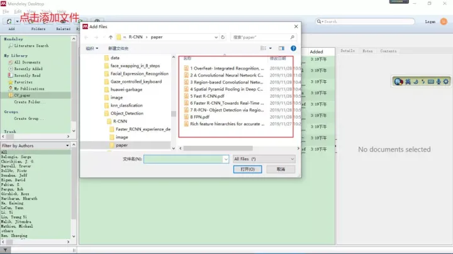Screen dimensions: 453x254
Task: Click the microphone icon in IME bar
Action: click(x=439, y=82)
